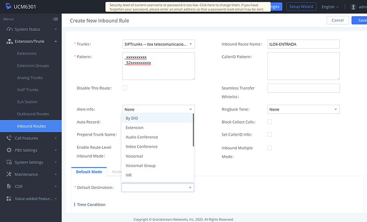The height and width of the screenshot is (222, 367).
Task: Click the destination list scrollbar
Action: point(193,130)
